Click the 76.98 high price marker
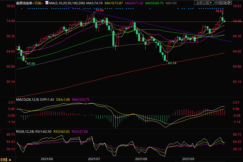The height and width of the screenshot is (162, 243). click(x=99, y=10)
